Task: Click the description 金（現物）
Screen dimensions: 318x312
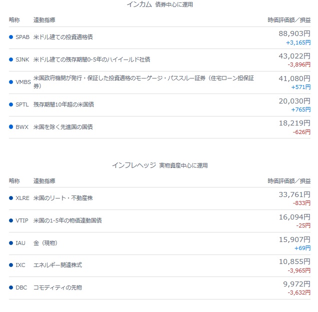Action: coord(45,243)
